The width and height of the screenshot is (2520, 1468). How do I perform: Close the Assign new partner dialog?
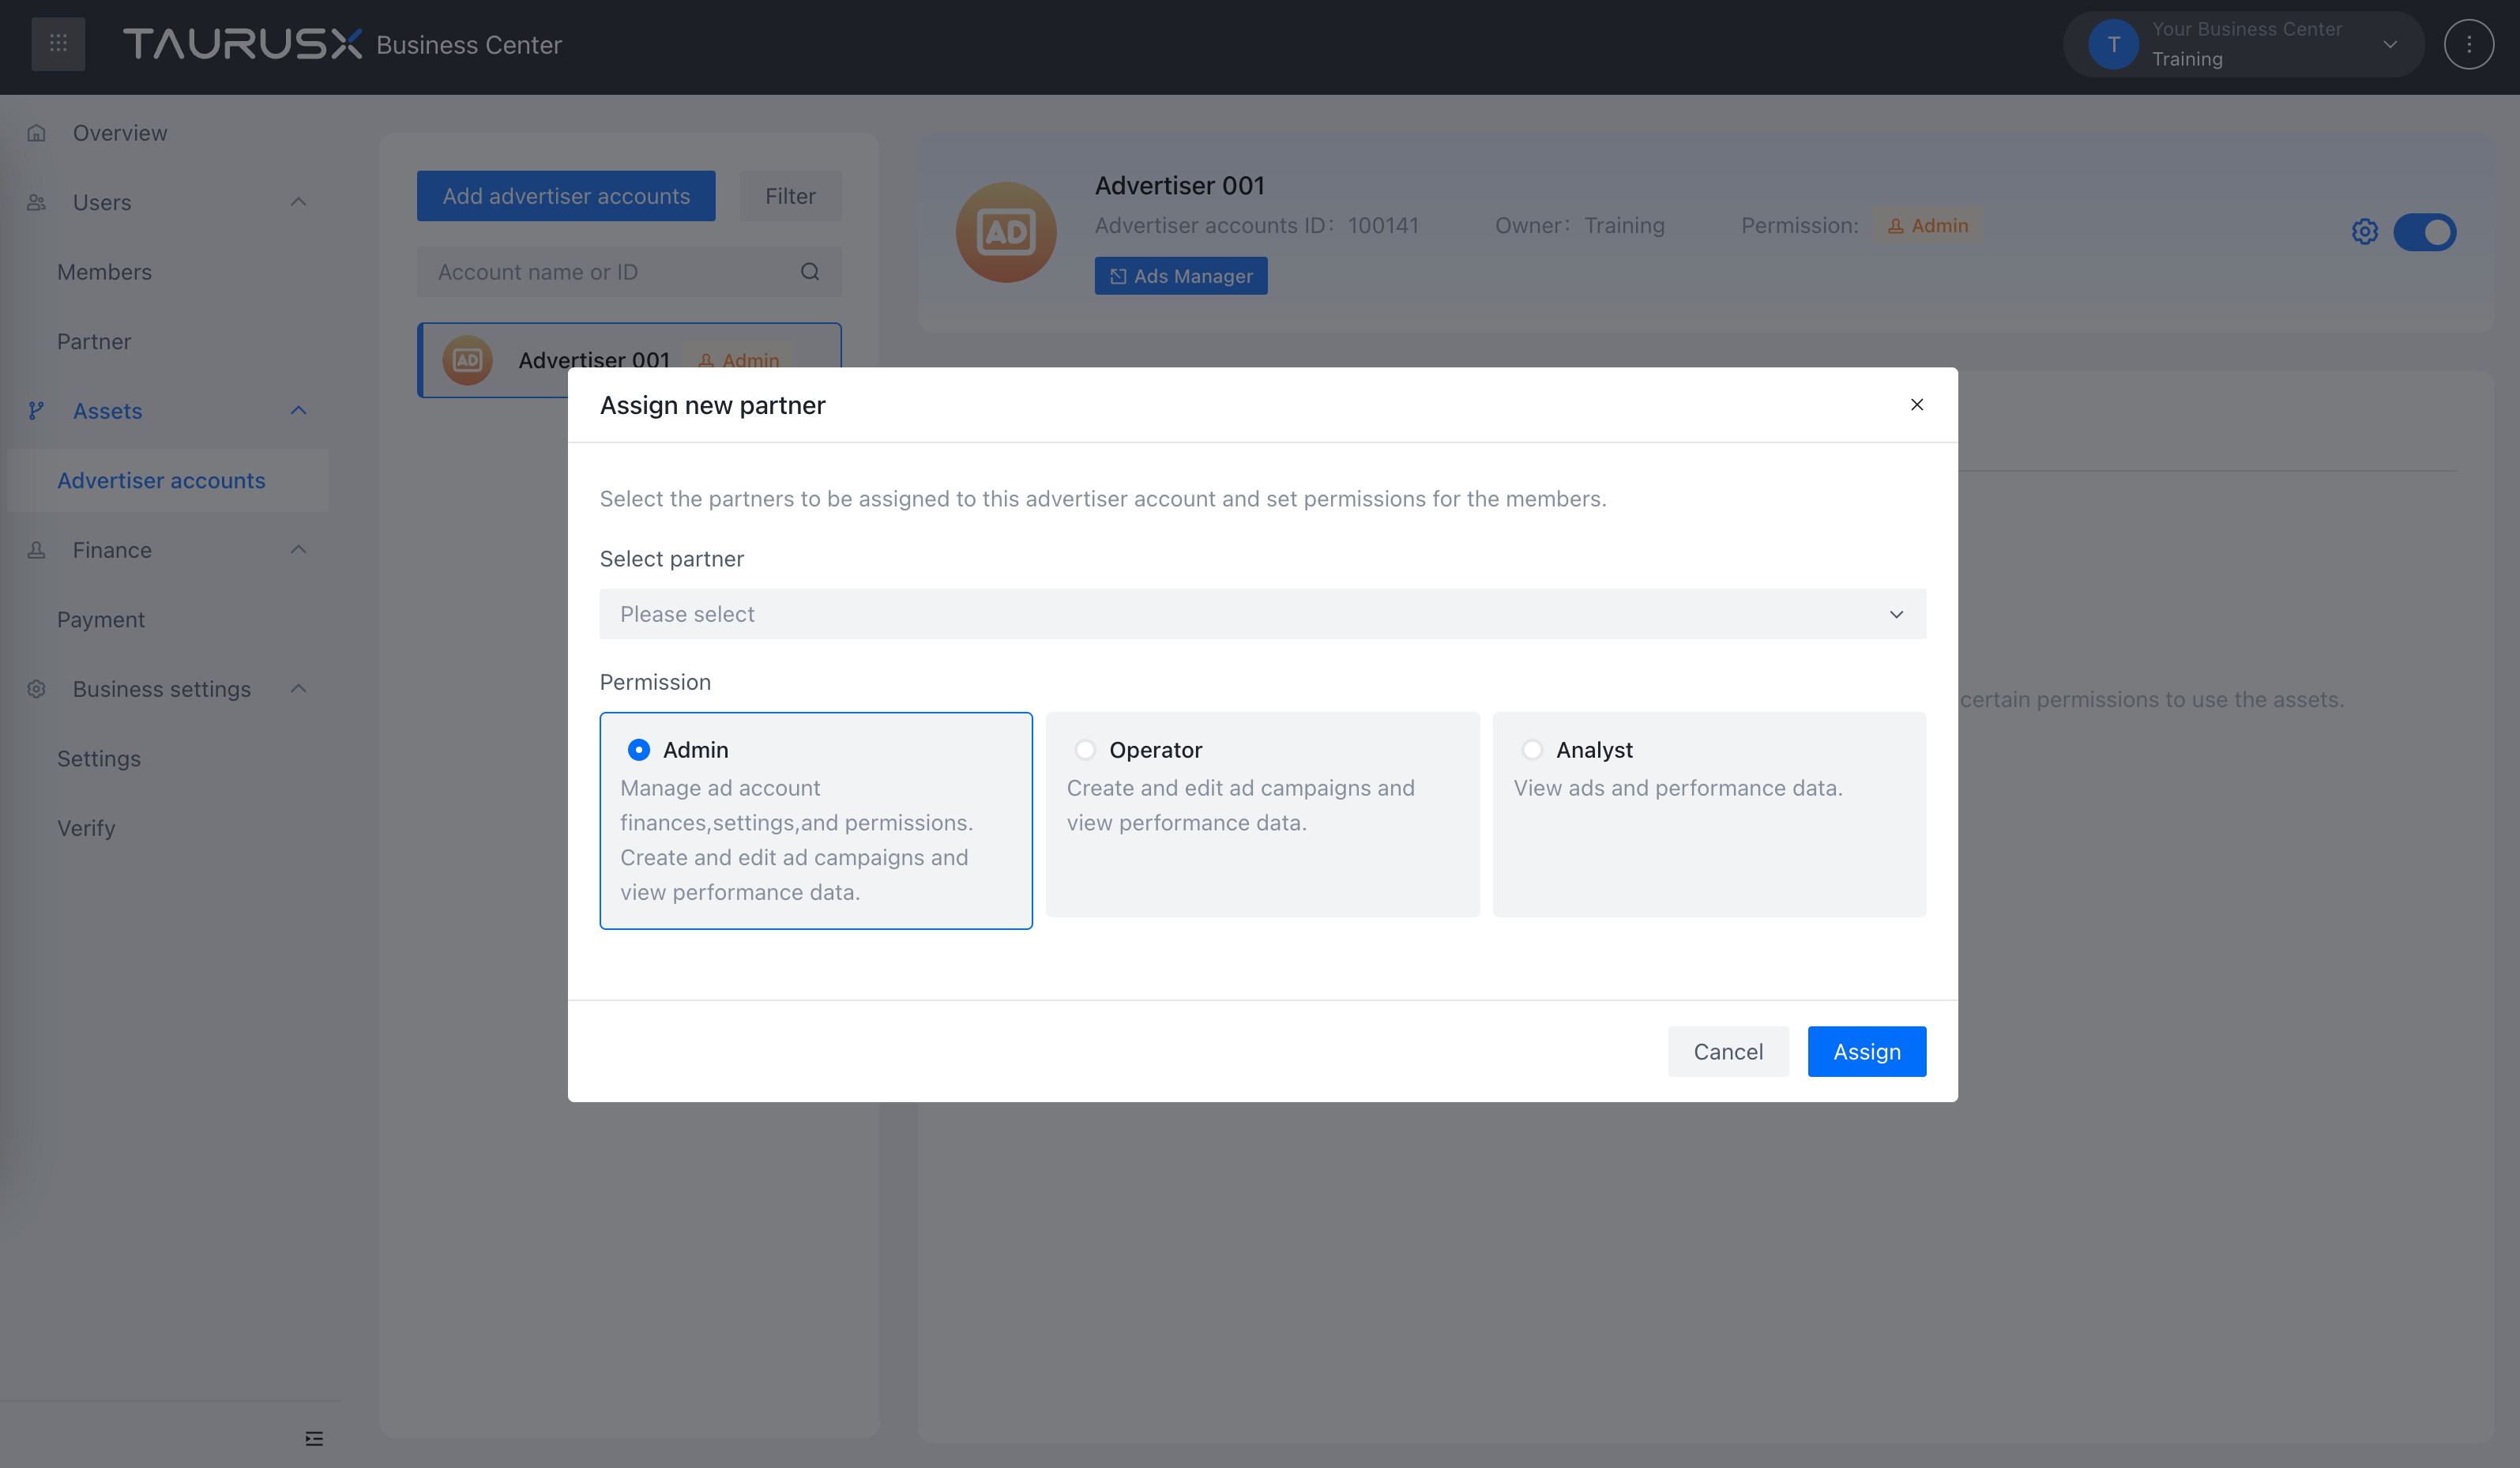[x=1917, y=405]
